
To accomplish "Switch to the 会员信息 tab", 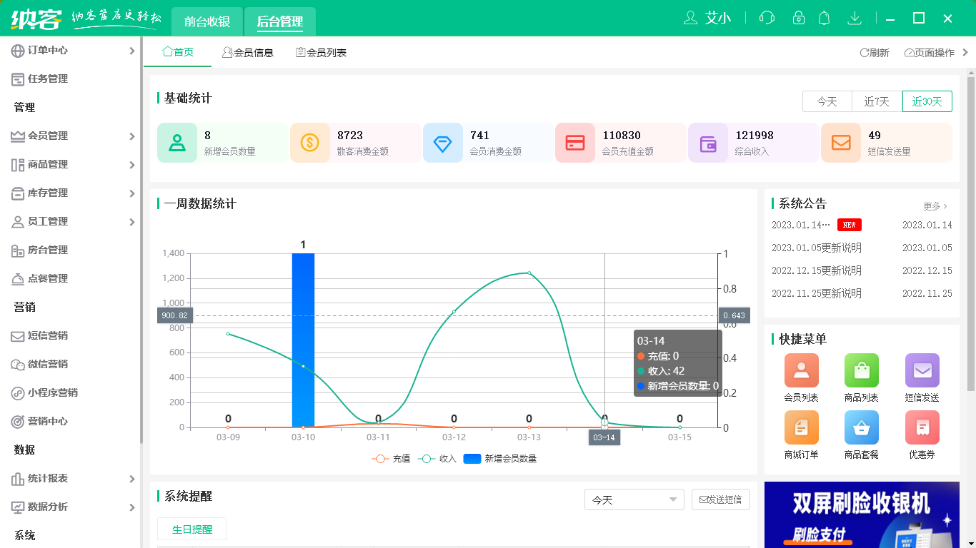I will coord(249,51).
